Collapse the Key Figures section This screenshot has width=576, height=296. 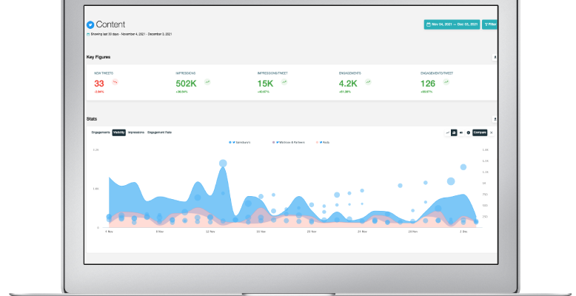click(x=495, y=57)
